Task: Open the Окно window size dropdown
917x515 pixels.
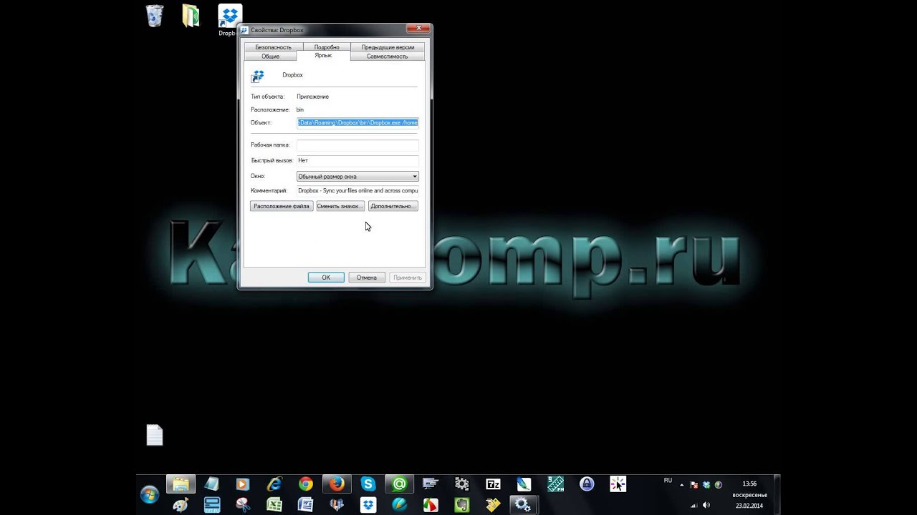Action: click(x=357, y=176)
